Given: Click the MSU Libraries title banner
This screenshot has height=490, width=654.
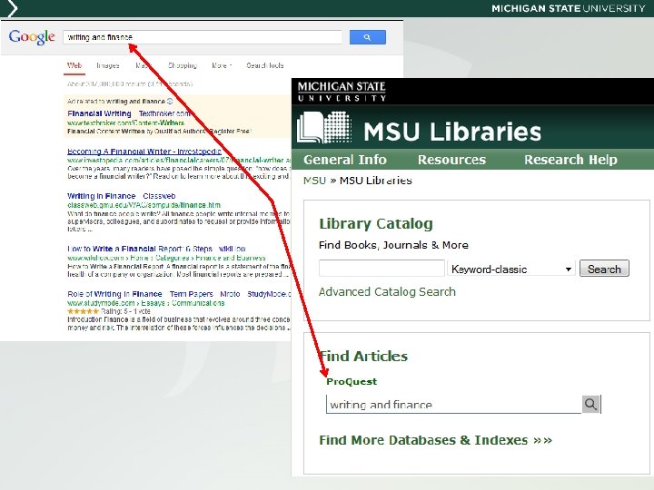Looking at the screenshot, I should coord(452,132).
